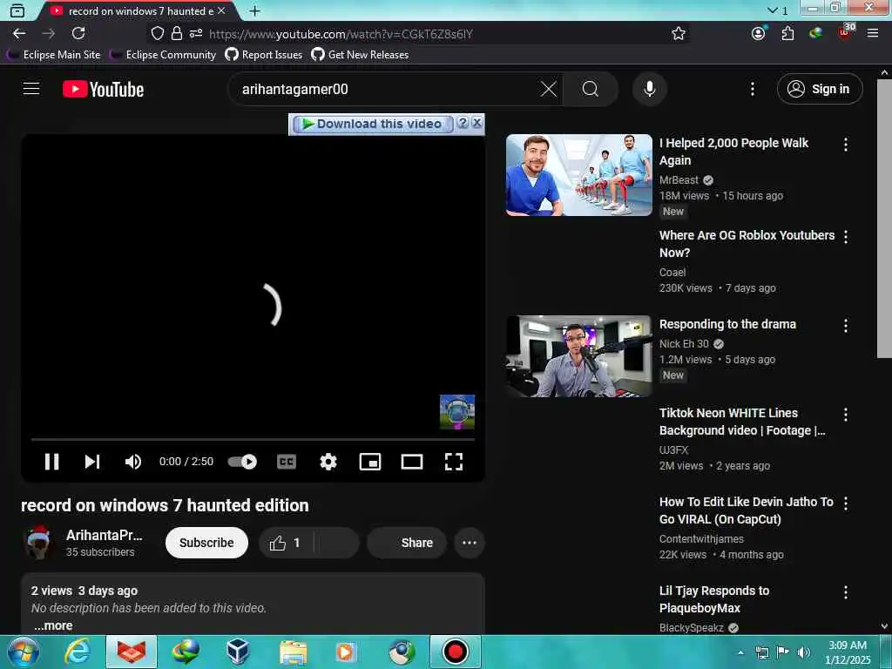Close the record on windows 7 tab
Image resolution: width=892 pixels, height=669 pixels.
pos(222,10)
